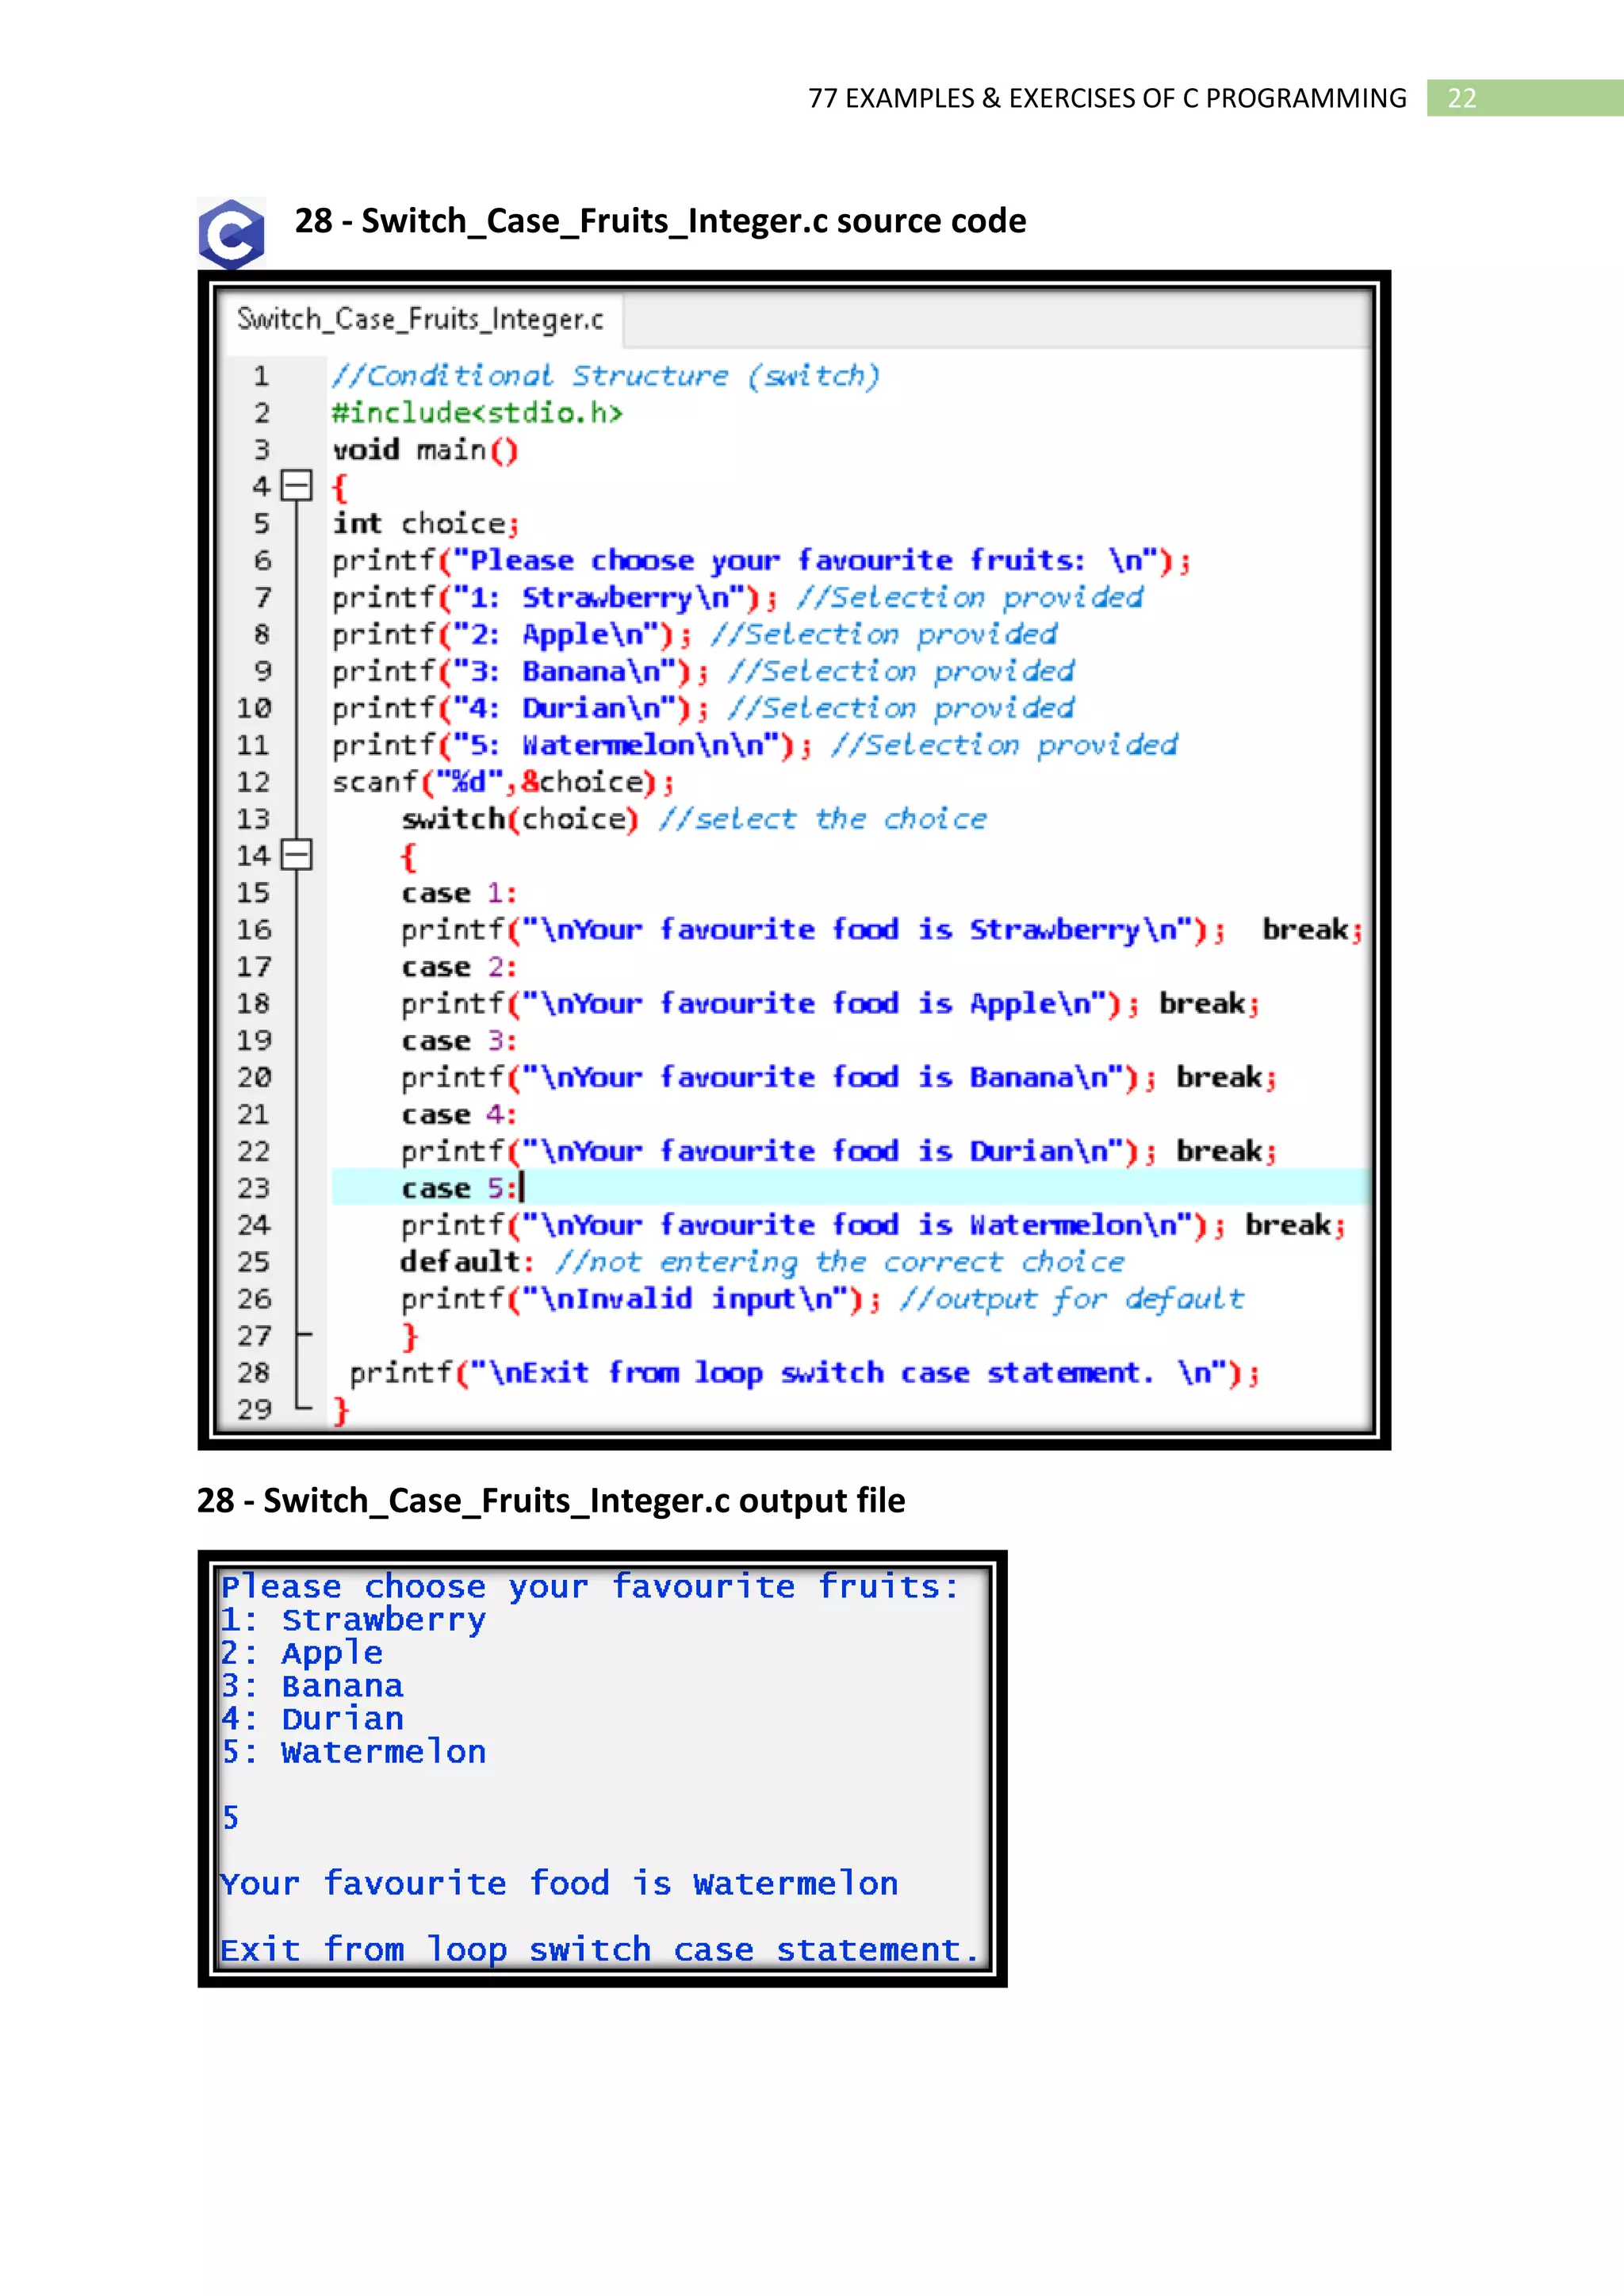This screenshot has width=1624, height=2296.
Task: Click the favourite food is Watermelon printf
Action: click(813, 1225)
